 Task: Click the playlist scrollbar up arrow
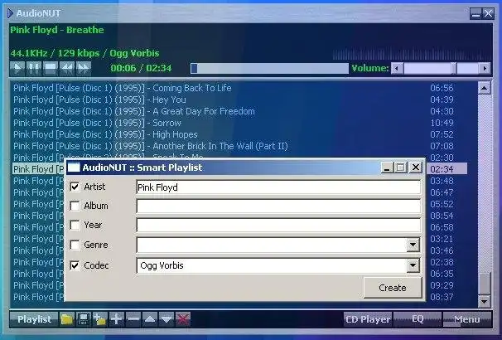point(484,88)
